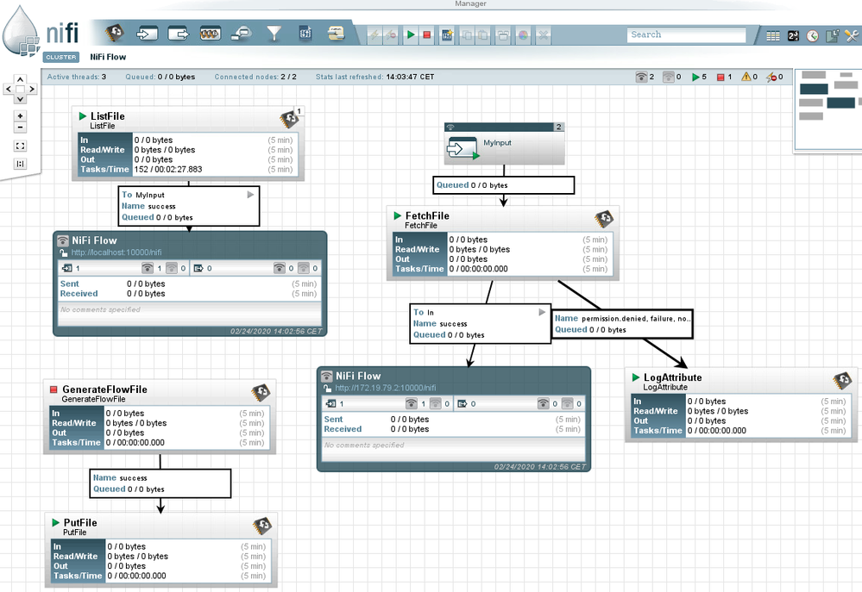Viewport: 862px width, 592px height.
Task: Click the disabled components count in status bar
Action: coord(775,77)
